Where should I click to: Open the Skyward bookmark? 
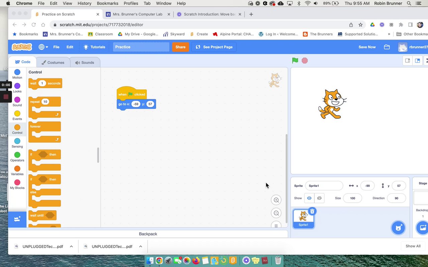[x=174, y=34]
